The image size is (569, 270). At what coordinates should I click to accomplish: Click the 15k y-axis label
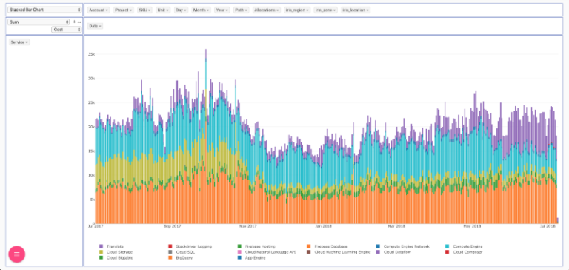point(91,151)
